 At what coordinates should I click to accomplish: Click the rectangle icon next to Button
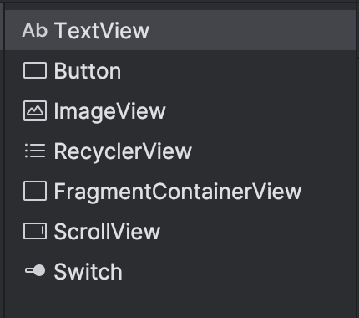(x=35, y=70)
